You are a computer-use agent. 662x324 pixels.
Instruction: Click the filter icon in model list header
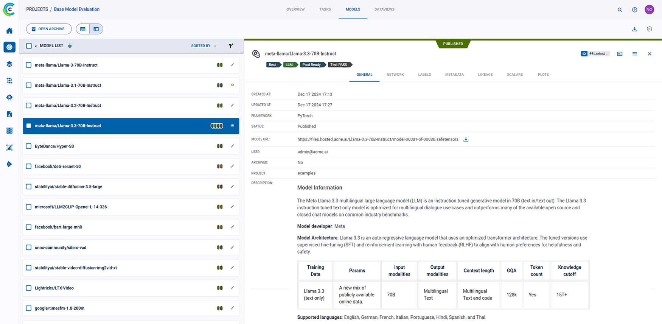point(231,46)
